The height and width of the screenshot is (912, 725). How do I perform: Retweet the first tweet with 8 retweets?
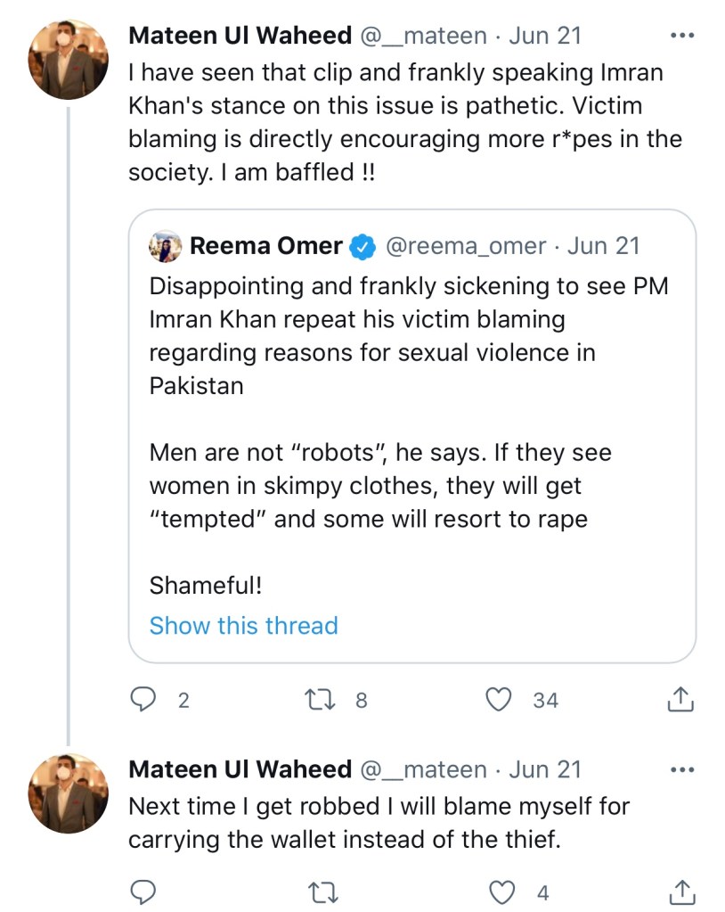pos(325,700)
